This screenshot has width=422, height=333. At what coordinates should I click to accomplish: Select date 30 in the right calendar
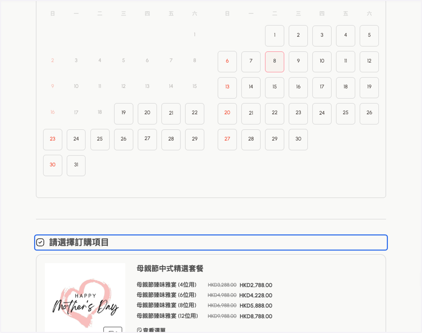coord(298,140)
